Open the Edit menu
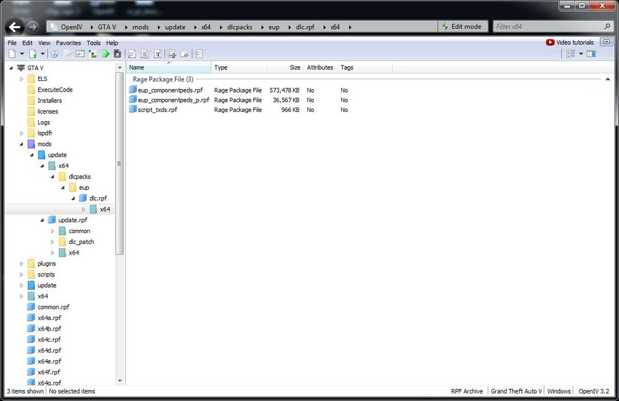619x401 pixels. point(27,43)
